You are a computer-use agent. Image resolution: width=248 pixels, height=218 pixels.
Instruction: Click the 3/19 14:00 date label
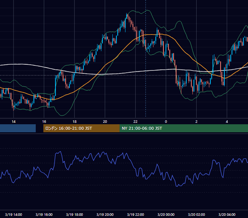(13, 214)
